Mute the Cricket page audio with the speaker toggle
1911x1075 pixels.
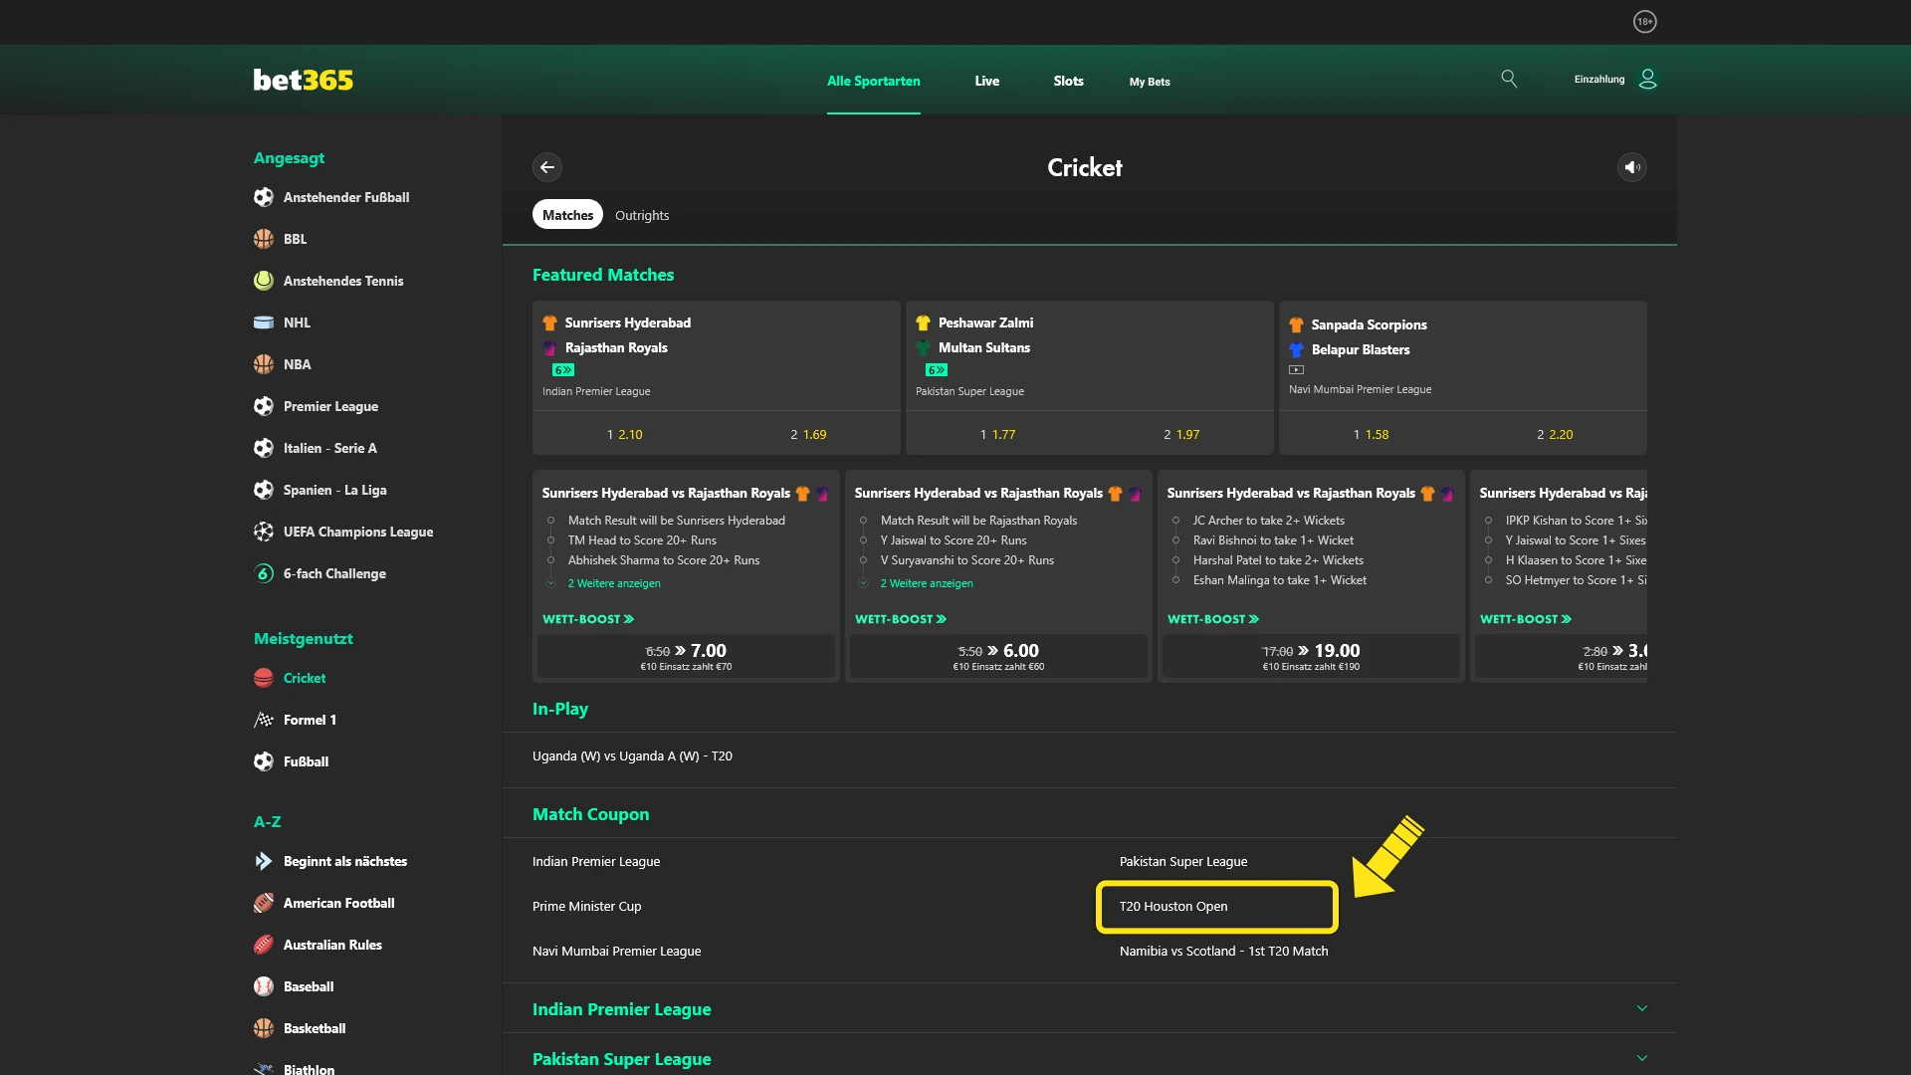1631,167
